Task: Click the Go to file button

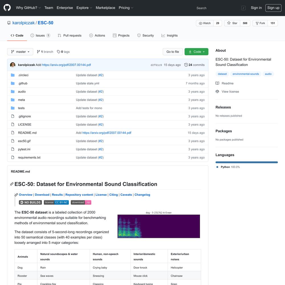Action: (x=173, y=52)
